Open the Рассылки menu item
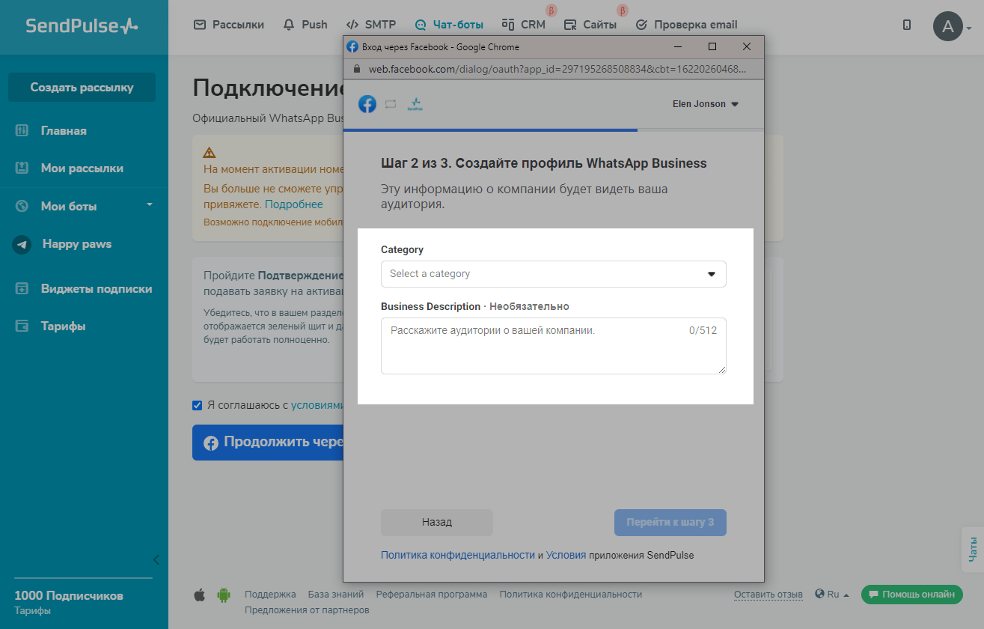Image resolution: width=984 pixels, height=629 pixels. 229,25
